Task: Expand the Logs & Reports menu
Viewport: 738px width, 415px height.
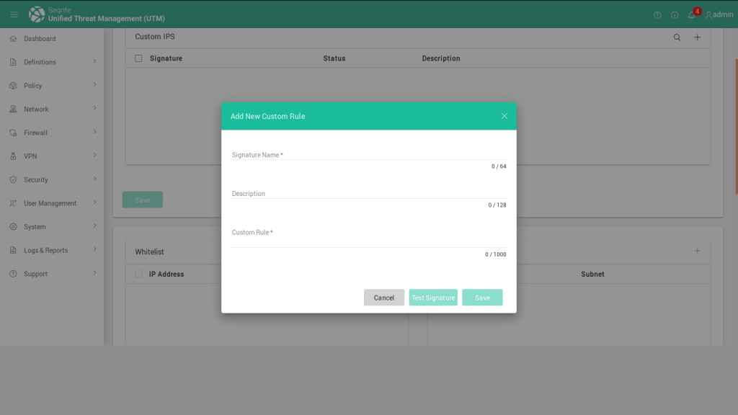Action: (50, 250)
